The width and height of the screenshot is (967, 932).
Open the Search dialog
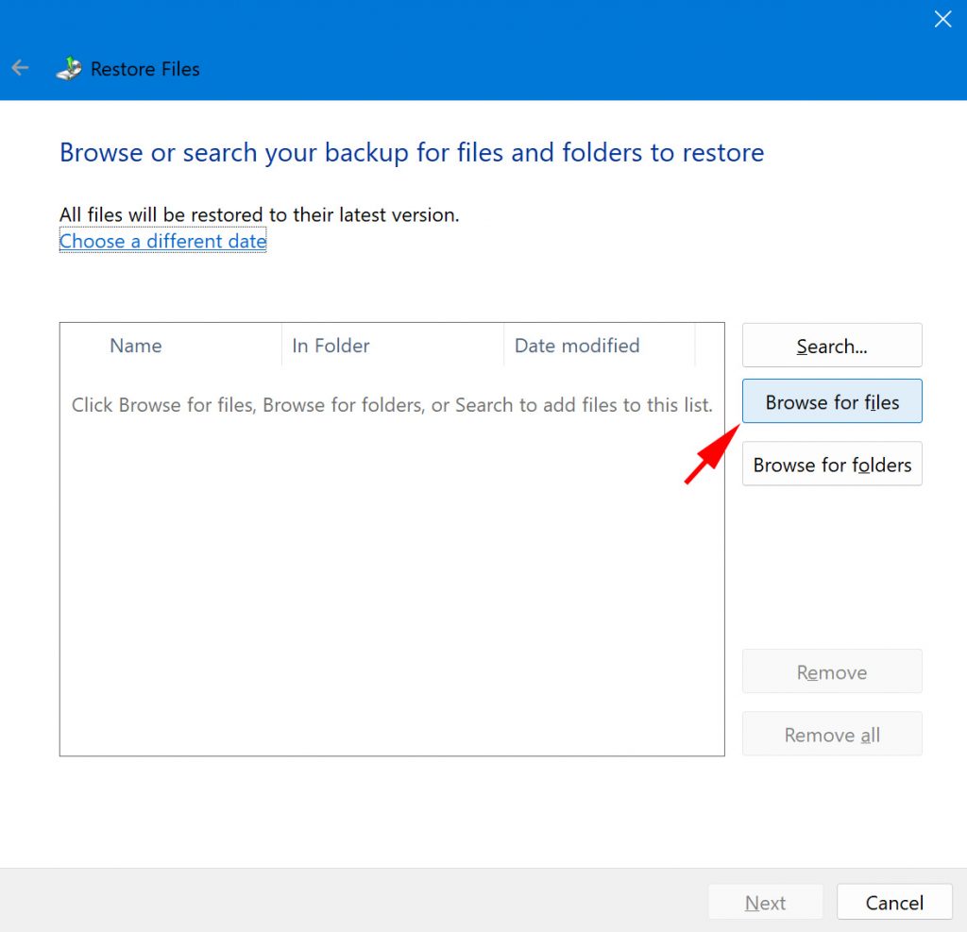[x=831, y=346]
